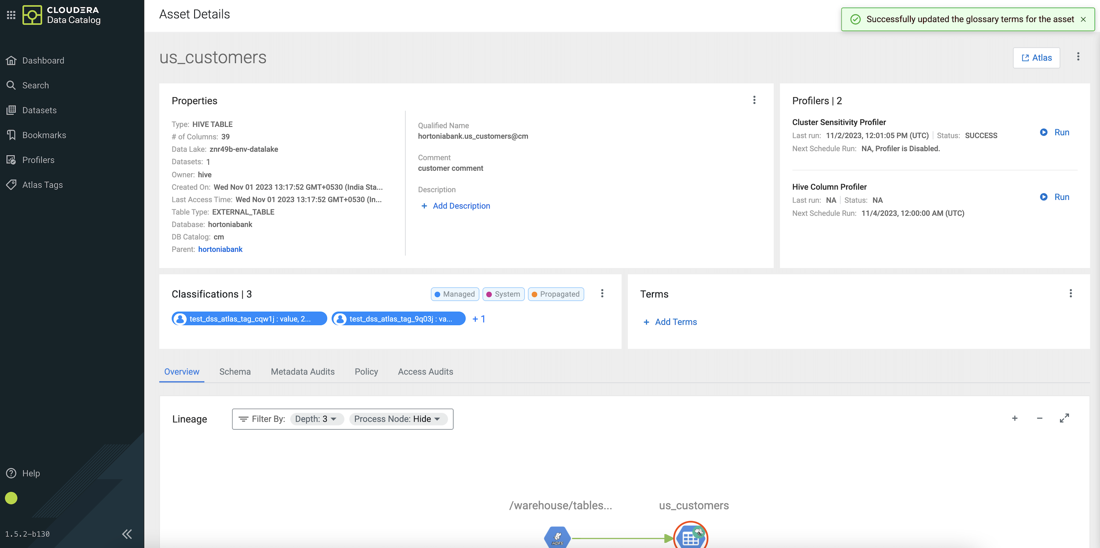Switch to the Schema tab
Screen dimensions: 1100x548
pos(235,372)
